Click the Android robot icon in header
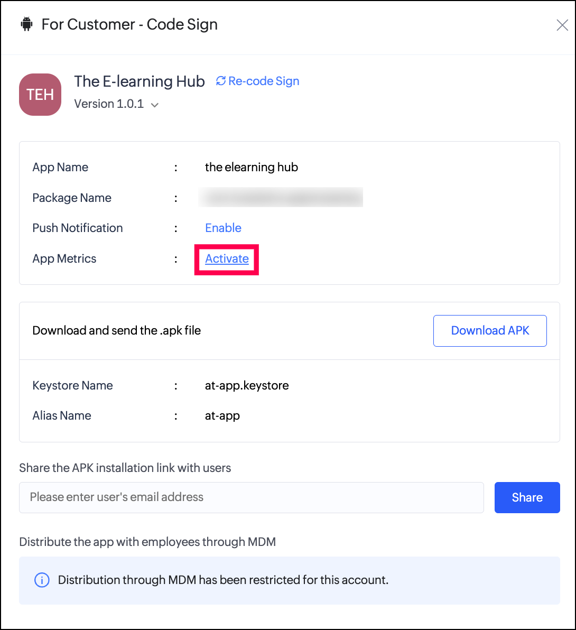This screenshot has width=576, height=630. [26, 24]
